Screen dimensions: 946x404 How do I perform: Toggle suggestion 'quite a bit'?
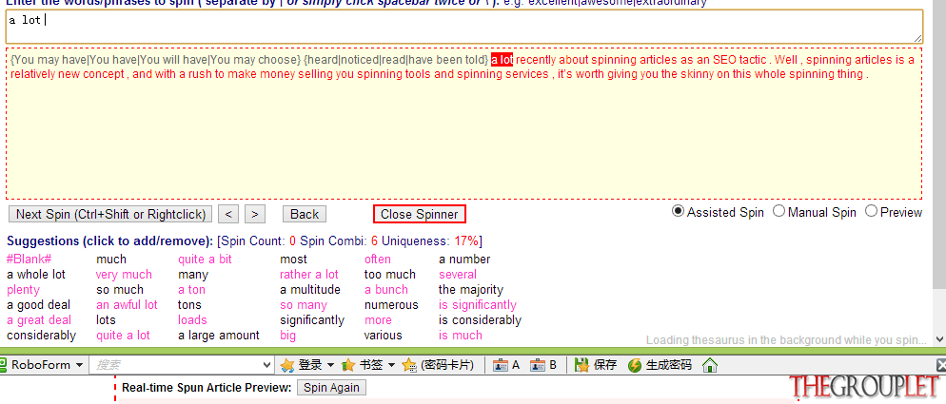(206, 260)
